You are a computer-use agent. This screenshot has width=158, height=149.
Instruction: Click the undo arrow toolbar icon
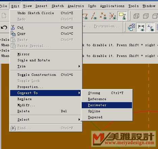[x=4, y=28]
